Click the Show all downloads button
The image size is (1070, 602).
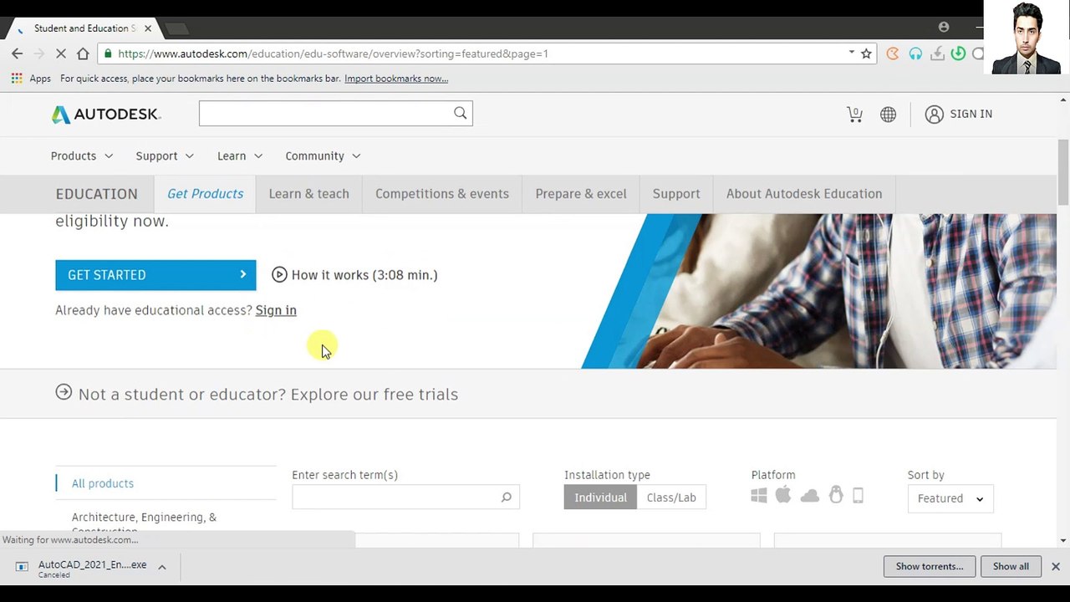pos(1011,566)
